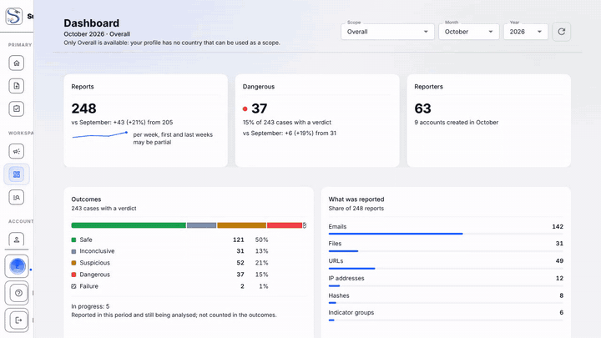Click the Emails count 142
The height and width of the screenshot is (338, 601).
pos(558,227)
